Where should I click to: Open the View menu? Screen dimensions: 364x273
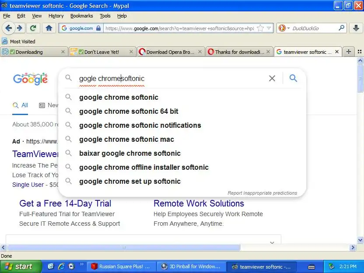(37, 16)
